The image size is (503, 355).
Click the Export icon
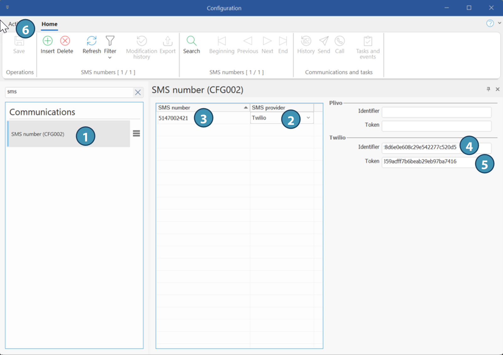pos(167,41)
